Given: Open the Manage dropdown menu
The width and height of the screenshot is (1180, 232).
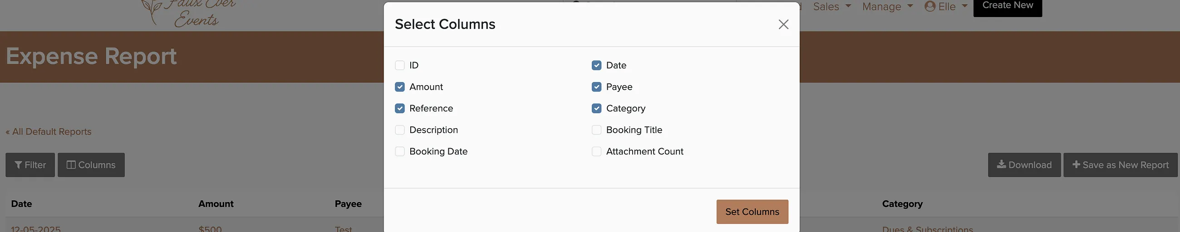Looking at the screenshot, I should pyautogui.click(x=887, y=6).
